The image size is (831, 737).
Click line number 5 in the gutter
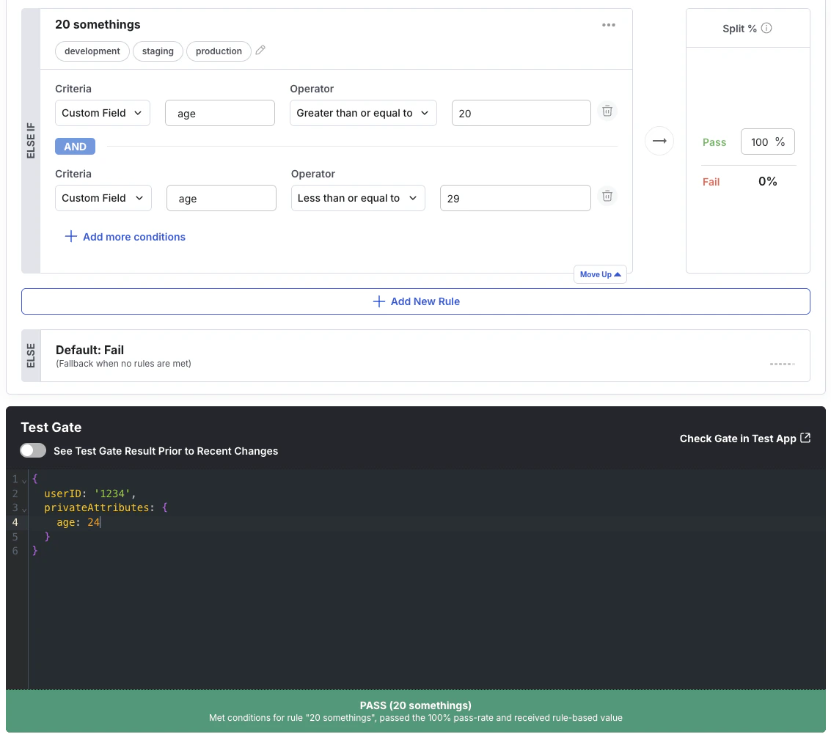tap(15, 536)
